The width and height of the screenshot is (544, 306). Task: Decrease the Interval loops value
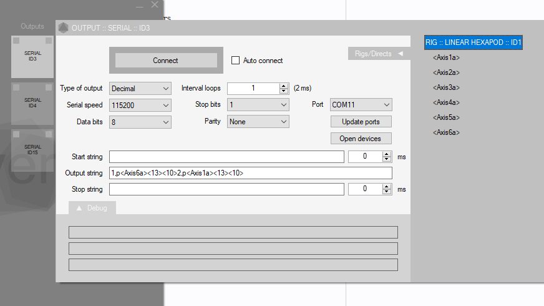coord(284,91)
